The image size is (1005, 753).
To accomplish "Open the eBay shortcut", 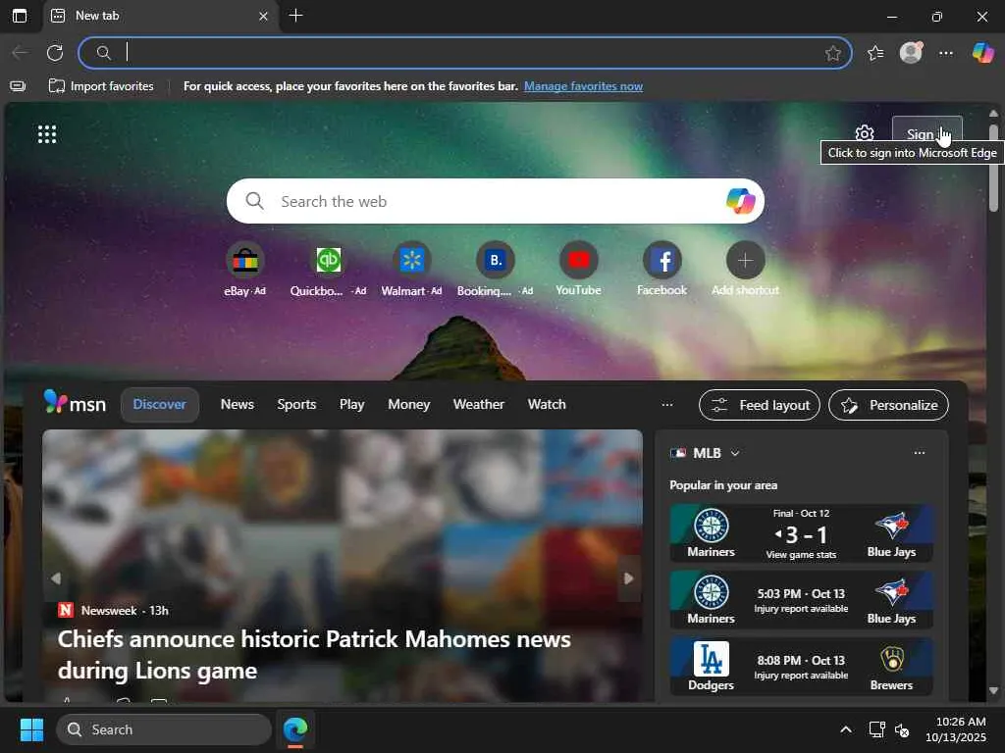I will (x=244, y=270).
